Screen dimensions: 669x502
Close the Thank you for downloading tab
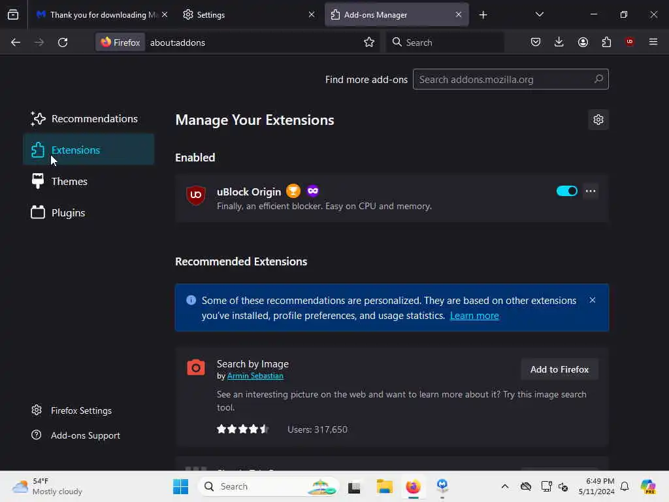(165, 15)
